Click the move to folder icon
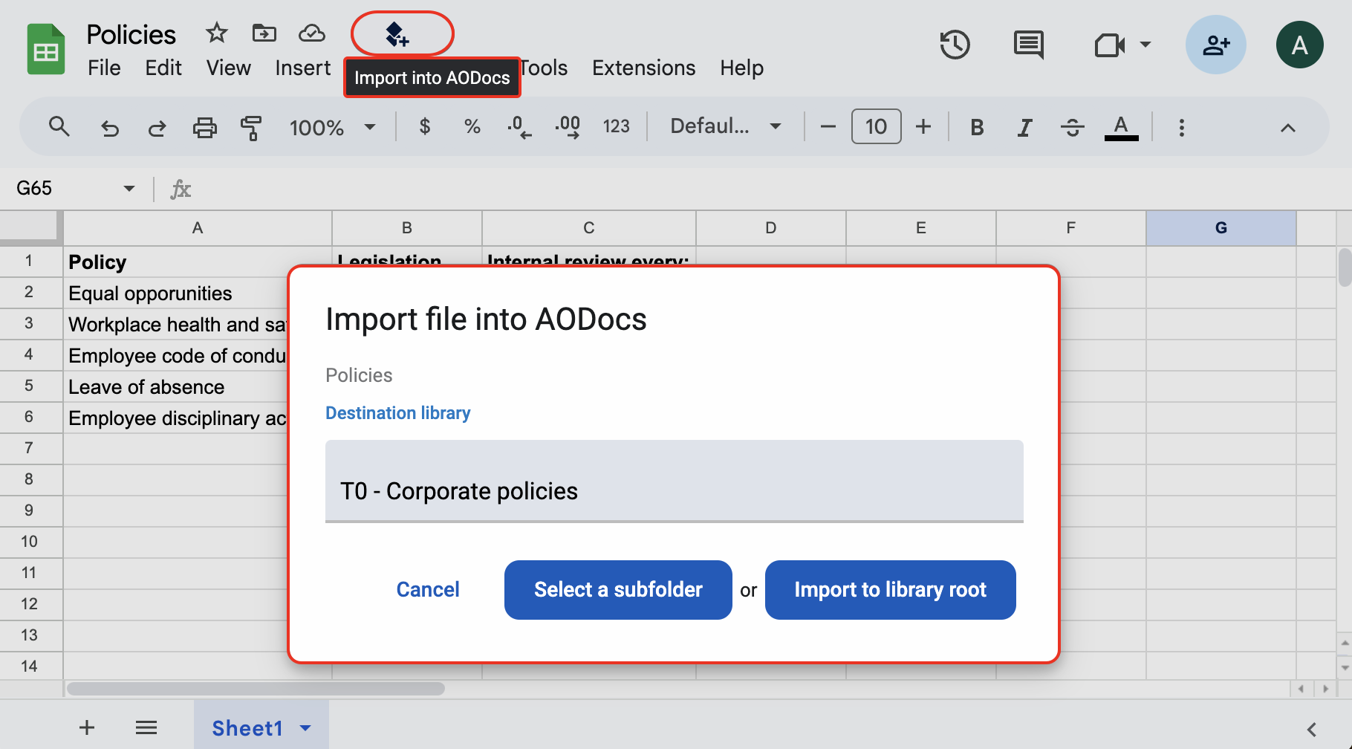This screenshot has width=1352, height=749. [x=264, y=33]
